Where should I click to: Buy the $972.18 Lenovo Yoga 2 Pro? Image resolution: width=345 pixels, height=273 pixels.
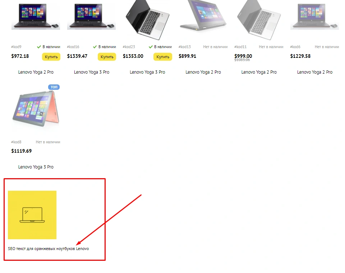pos(51,57)
